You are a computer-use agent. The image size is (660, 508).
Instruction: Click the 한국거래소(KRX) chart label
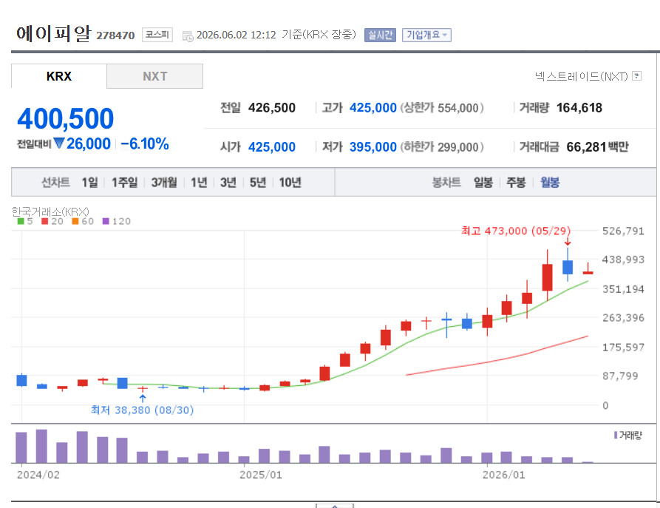(x=50, y=211)
